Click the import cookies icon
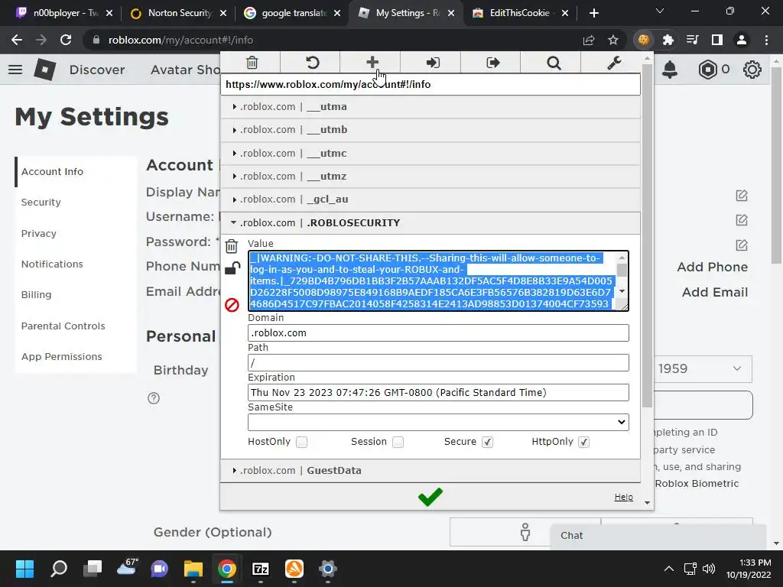Screen dimensions: 783x587 pos(433,63)
